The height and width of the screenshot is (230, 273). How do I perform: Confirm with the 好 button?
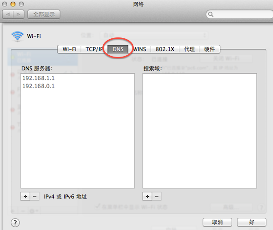click(252, 222)
